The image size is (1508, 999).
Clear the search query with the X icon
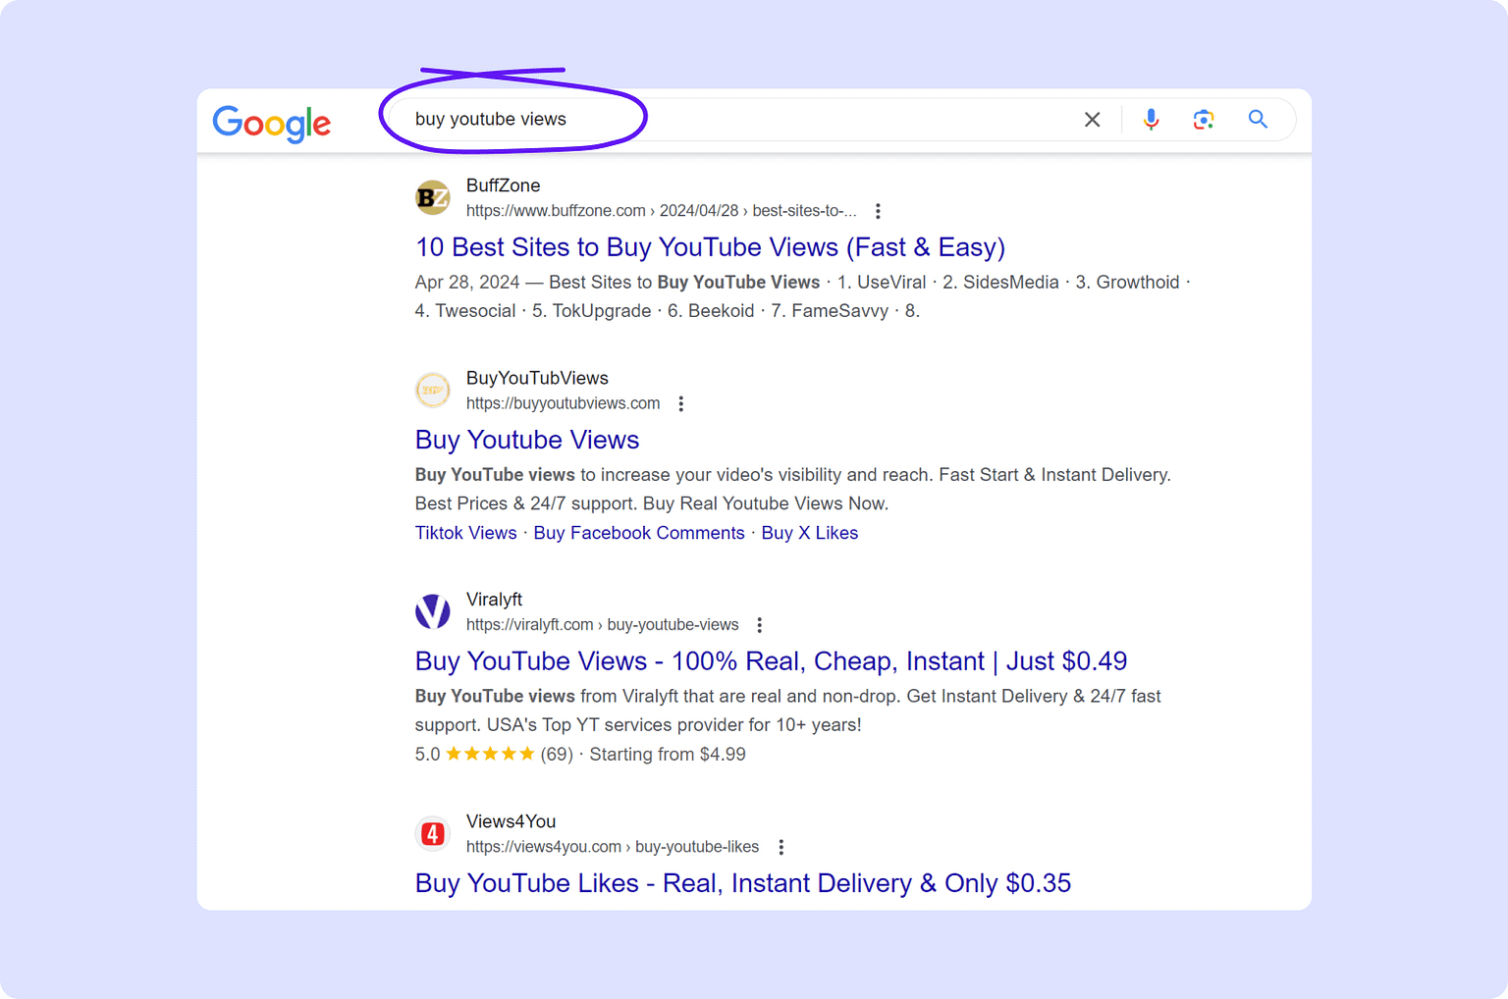pos(1092,119)
